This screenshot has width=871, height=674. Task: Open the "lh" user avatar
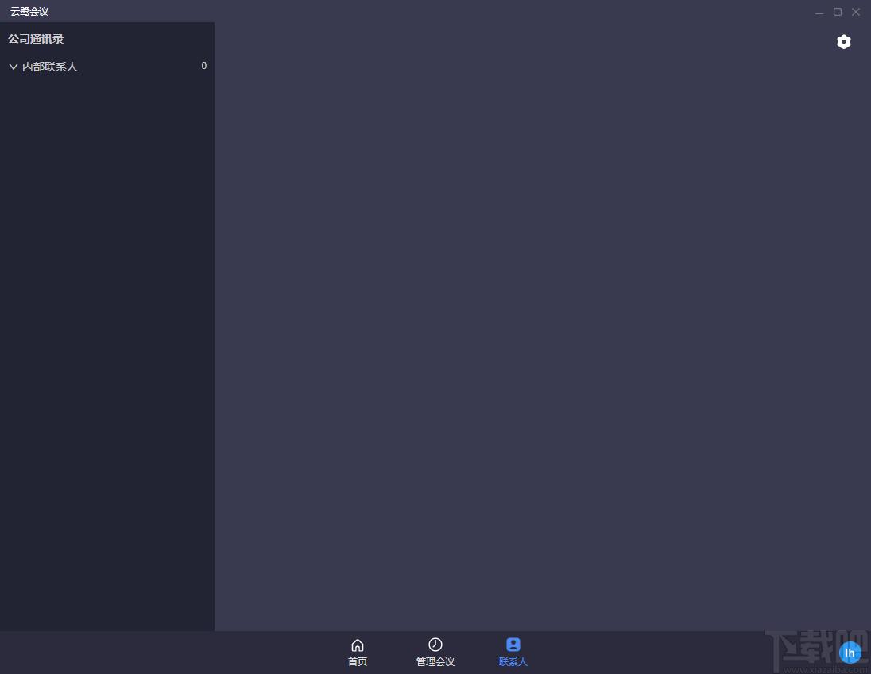click(x=850, y=653)
